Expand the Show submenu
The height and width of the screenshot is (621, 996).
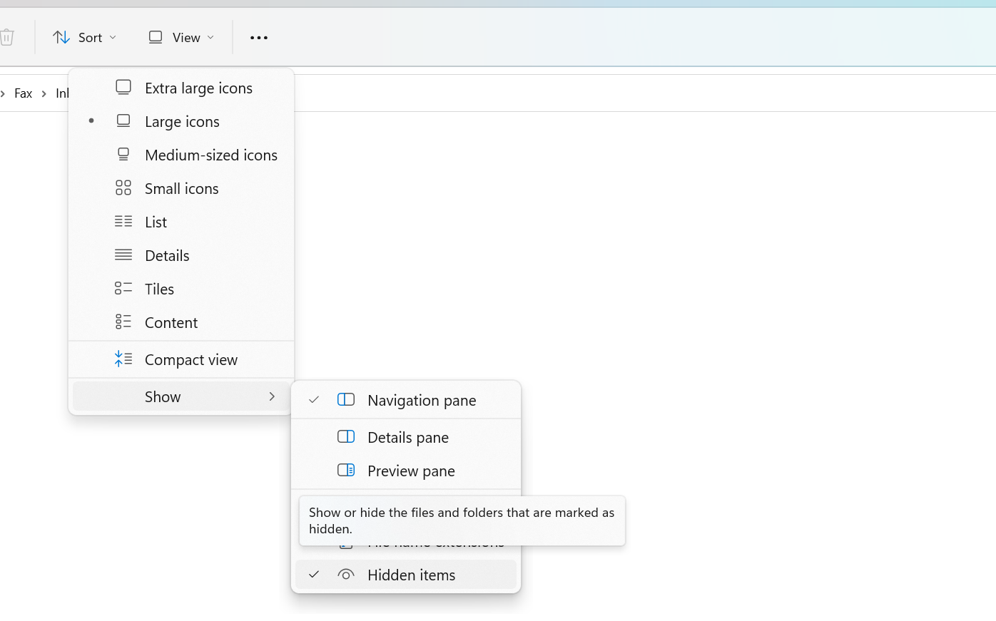pyautogui.click(x=181, y=396)
